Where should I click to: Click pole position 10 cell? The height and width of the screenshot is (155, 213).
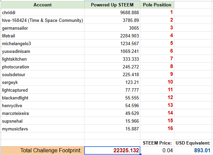157,82
